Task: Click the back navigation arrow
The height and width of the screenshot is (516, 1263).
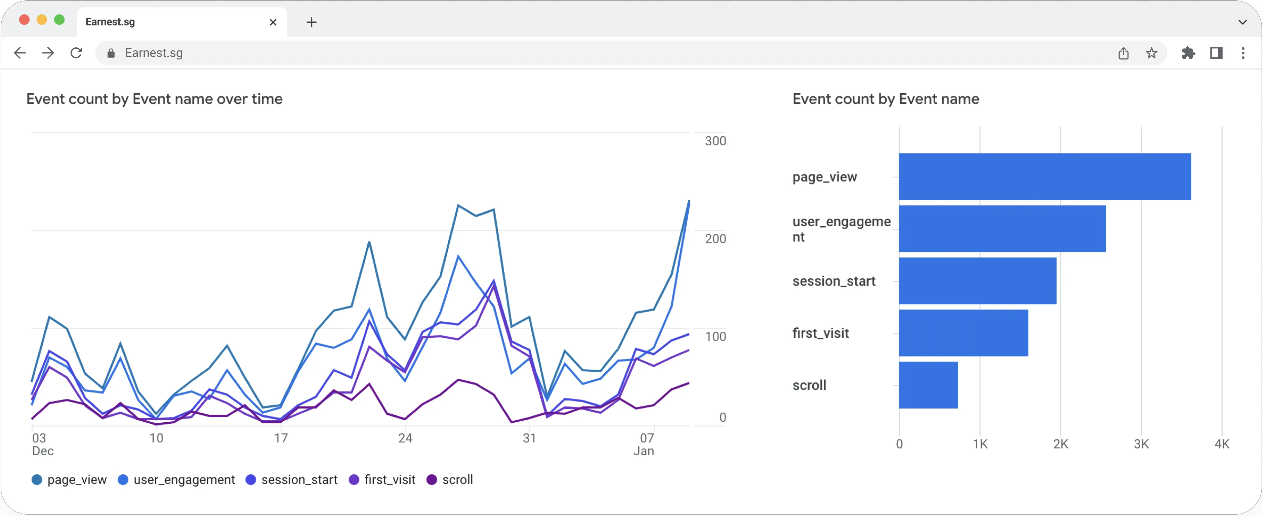Action: click(x=19, y=53)
